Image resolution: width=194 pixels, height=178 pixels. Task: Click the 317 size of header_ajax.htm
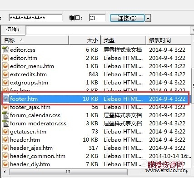tap(93, 148)
